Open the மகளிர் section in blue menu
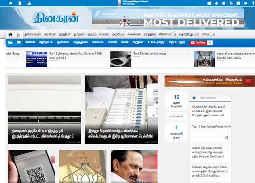The image size is (255, 183). 112,42
